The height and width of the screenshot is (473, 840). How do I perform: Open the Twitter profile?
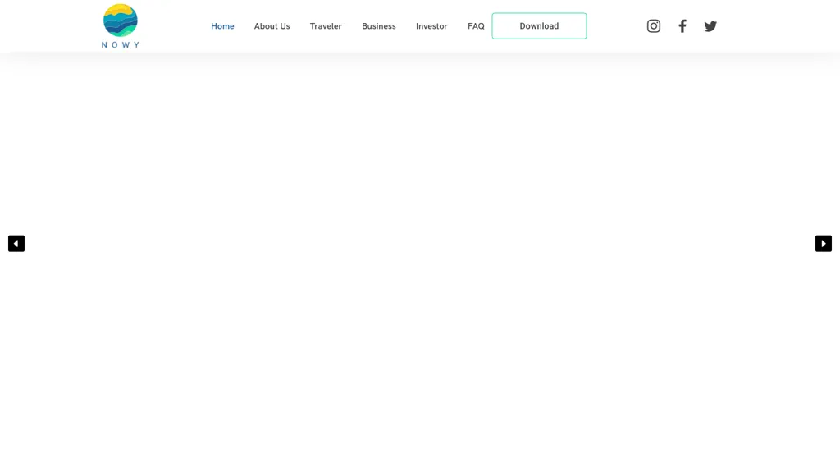pyautogui.click(x=710, y=25)
